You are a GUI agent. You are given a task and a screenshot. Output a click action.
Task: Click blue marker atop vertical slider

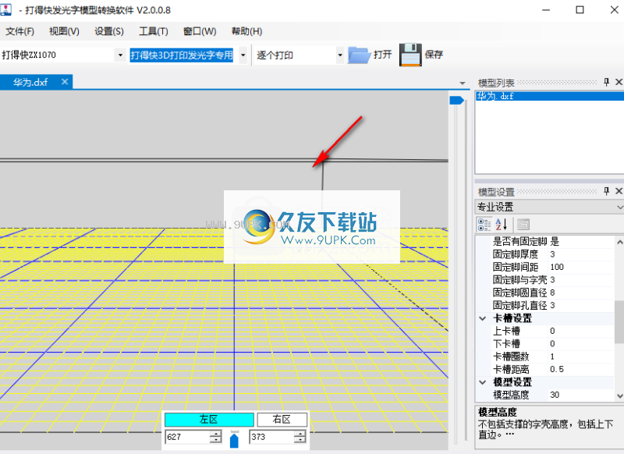point(456,101)
